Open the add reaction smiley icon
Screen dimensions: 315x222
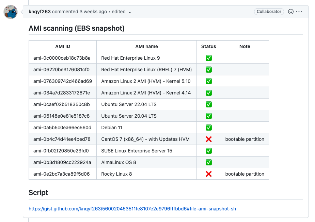click(x=291, y=12)
